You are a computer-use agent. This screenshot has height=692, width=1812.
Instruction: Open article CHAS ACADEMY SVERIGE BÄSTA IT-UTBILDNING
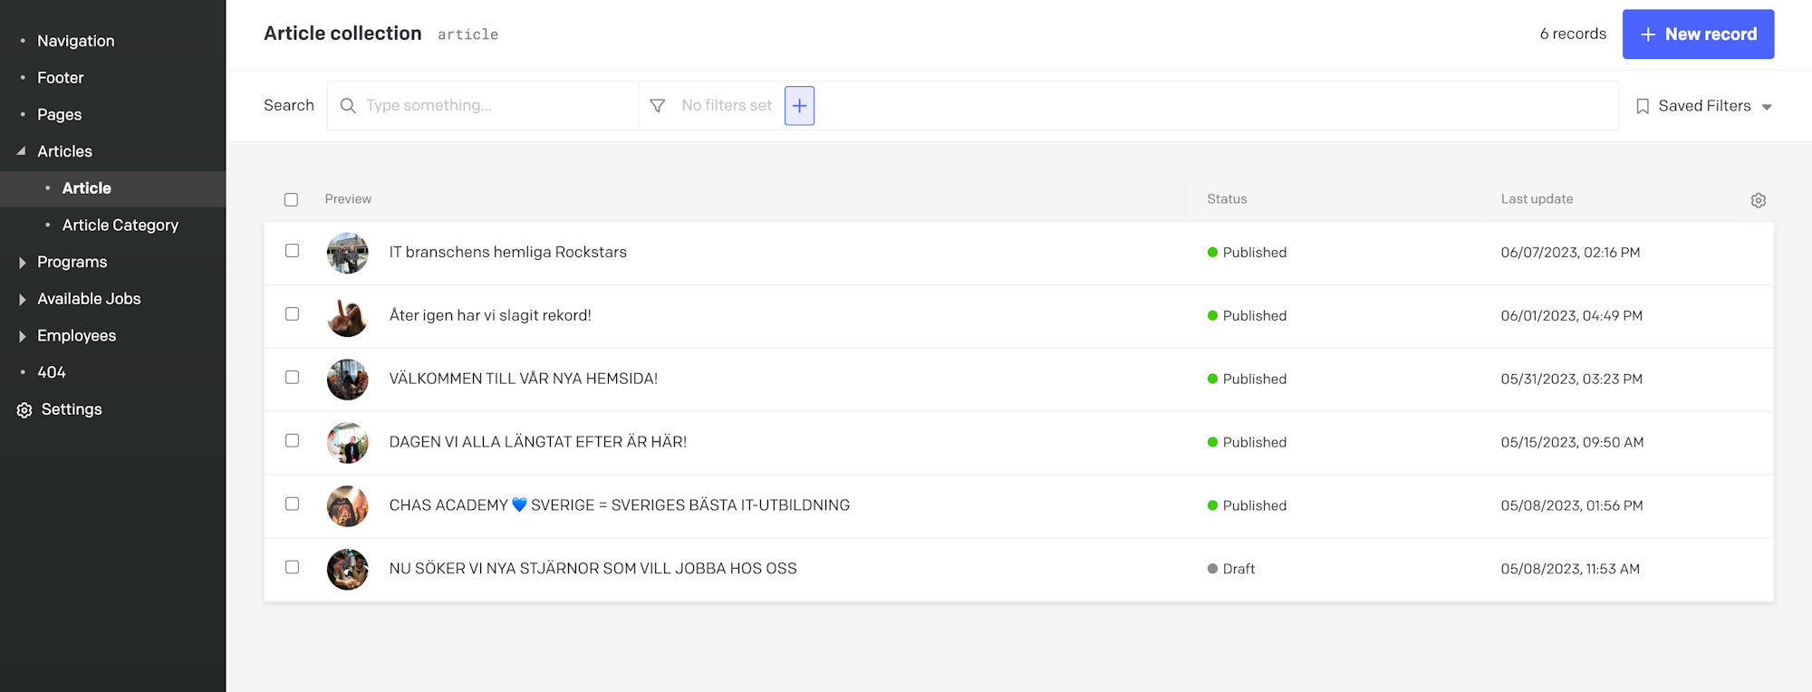[x=620, y=505]
